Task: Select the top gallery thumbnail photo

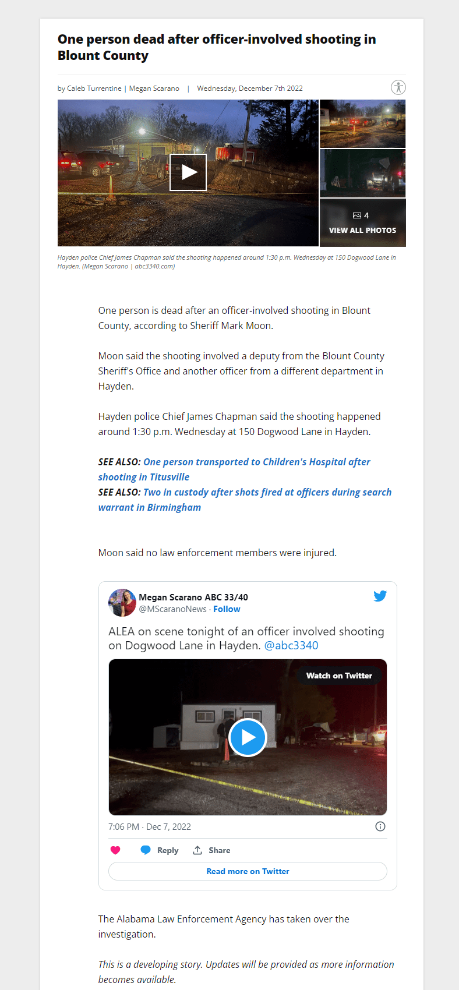Action: click(x=362, y=123)
